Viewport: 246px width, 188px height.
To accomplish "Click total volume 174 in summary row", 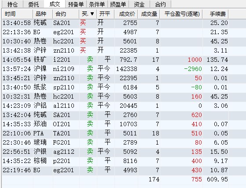I will click(154, 179).
